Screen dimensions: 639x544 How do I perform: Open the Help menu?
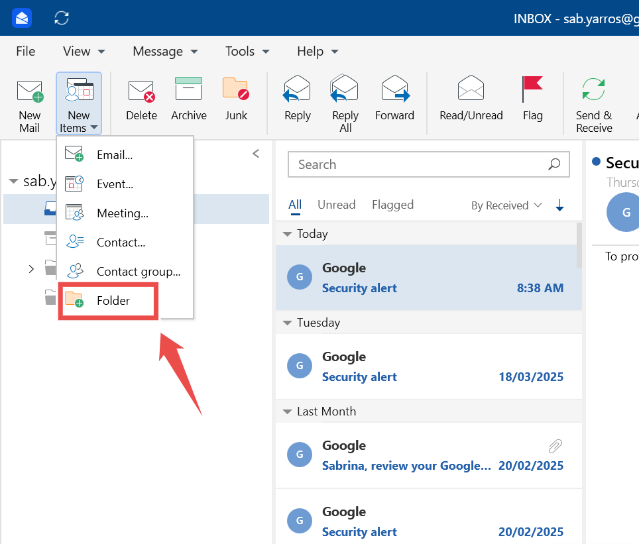318,51
